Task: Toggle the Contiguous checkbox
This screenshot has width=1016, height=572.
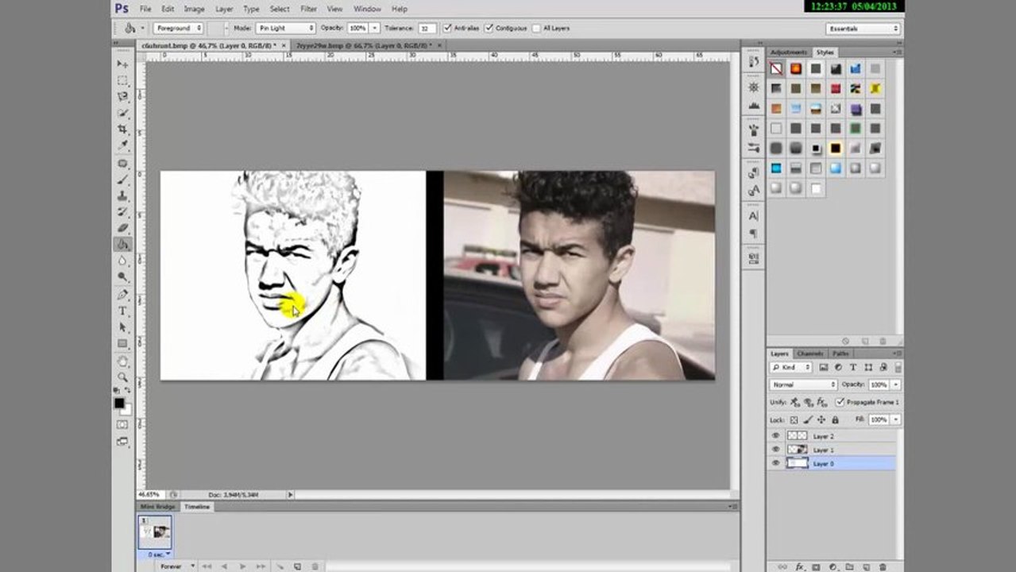Action: pos(489,28)
